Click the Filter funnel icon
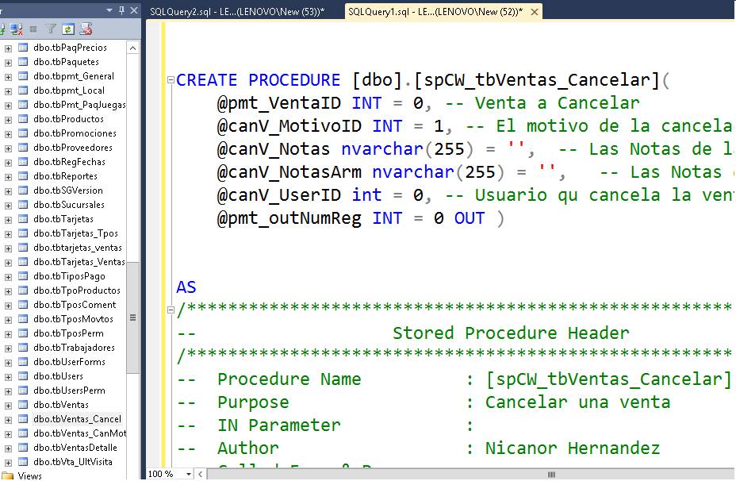Image resolution: width=736 pixels, height=481 pixels. point(51,29)
